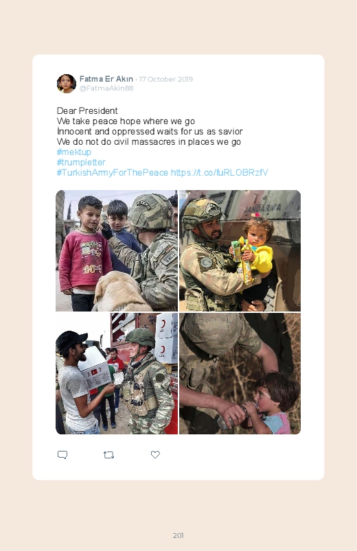Open the t.co/fuRLOBRzfV short link
Viewport: 357px width, 551px height.
220,172
